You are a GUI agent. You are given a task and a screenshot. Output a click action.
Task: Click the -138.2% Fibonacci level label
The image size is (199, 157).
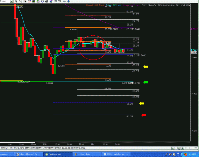[135, 91]
